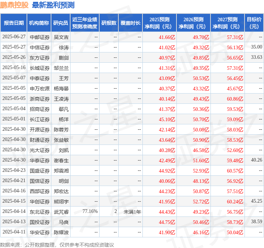Select the 中信证券 institution cell
Viewport: 264px width, 248px height.
pos(40,47)
